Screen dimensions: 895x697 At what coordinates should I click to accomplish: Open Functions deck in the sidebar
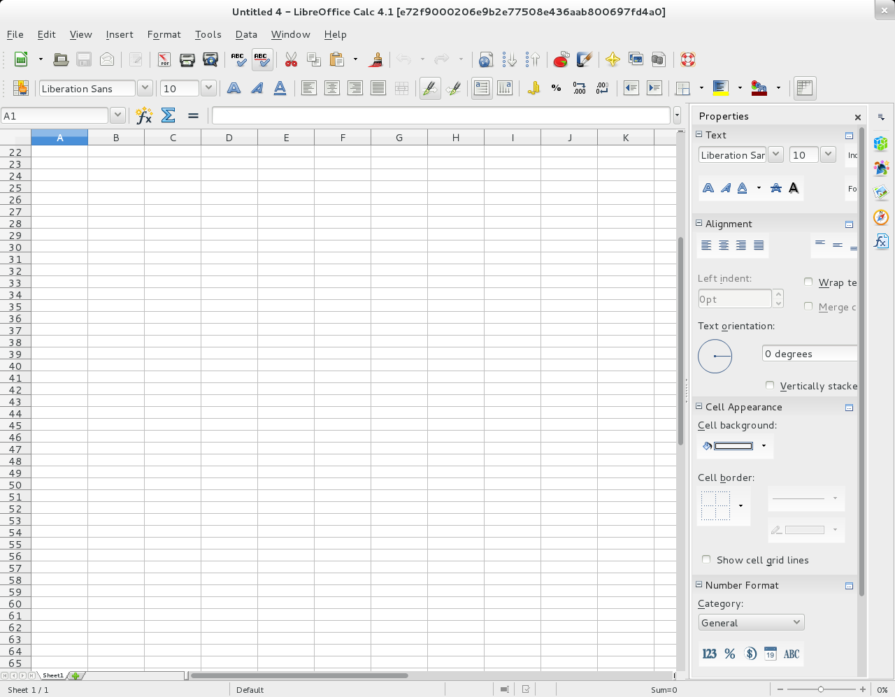(x=881, y=241)
